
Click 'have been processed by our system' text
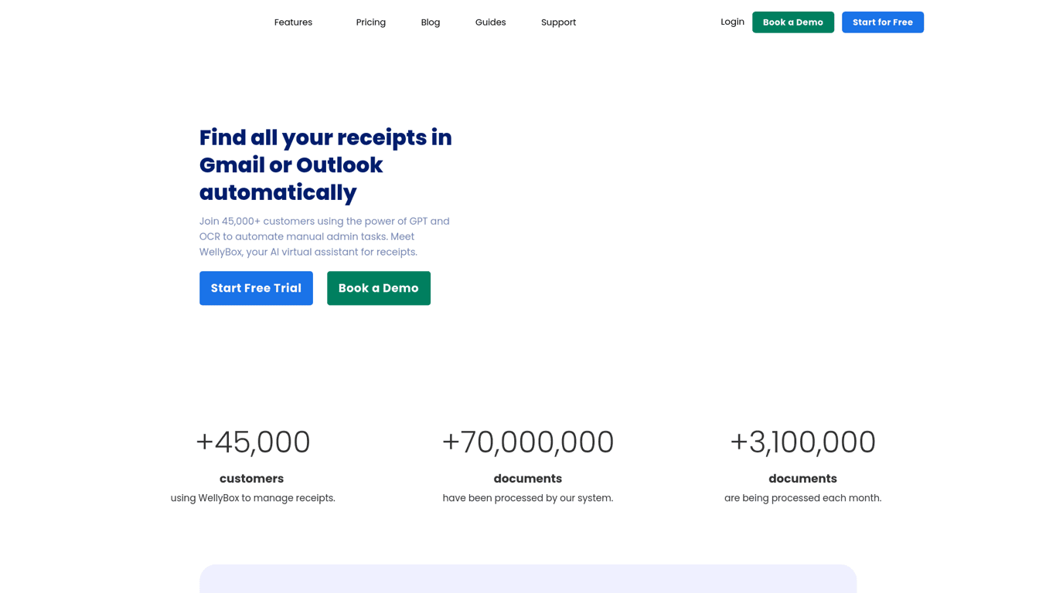click(527, 498)
